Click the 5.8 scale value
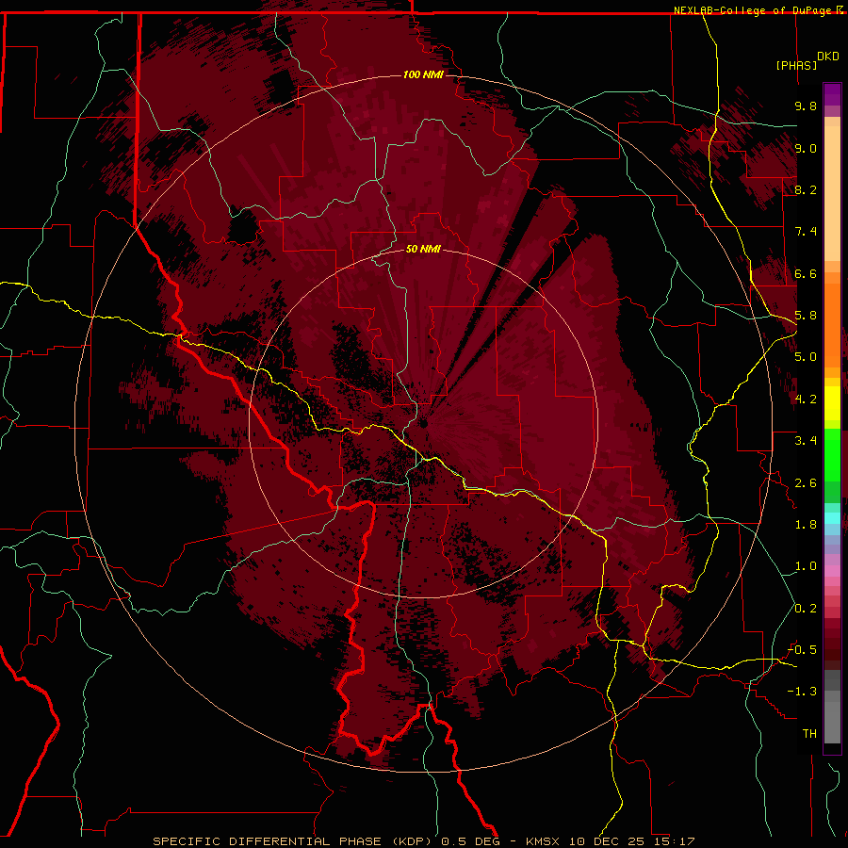Image resolution: width=848 pixels, height=848 pixels. tap(806, 316)
